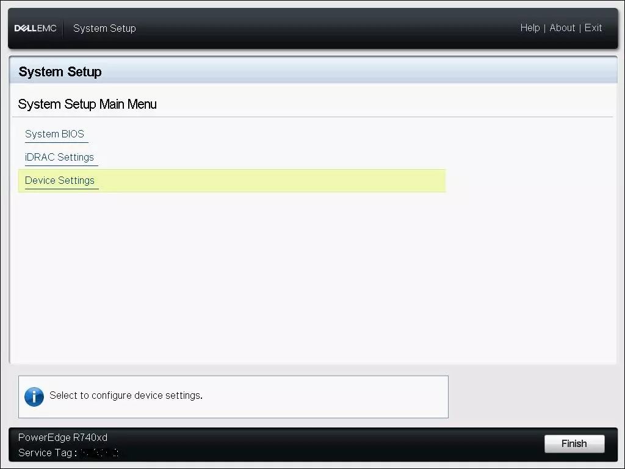Click the Dell EMC logo

tap(35, 28)
